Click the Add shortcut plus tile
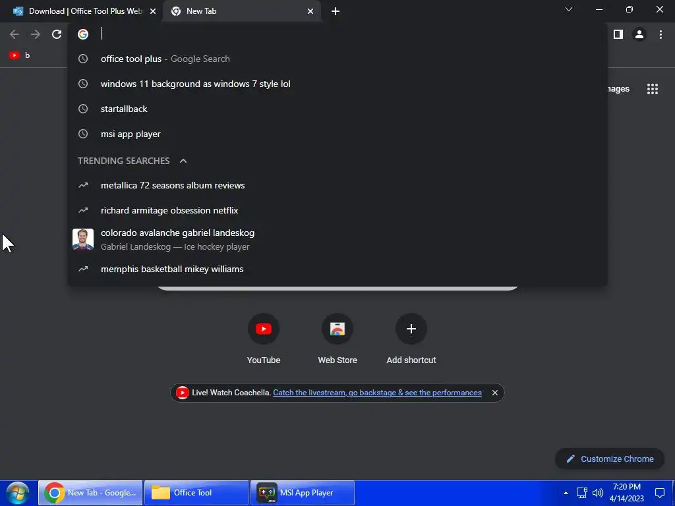This screenshot has height=506, width=675. point(411,339)
